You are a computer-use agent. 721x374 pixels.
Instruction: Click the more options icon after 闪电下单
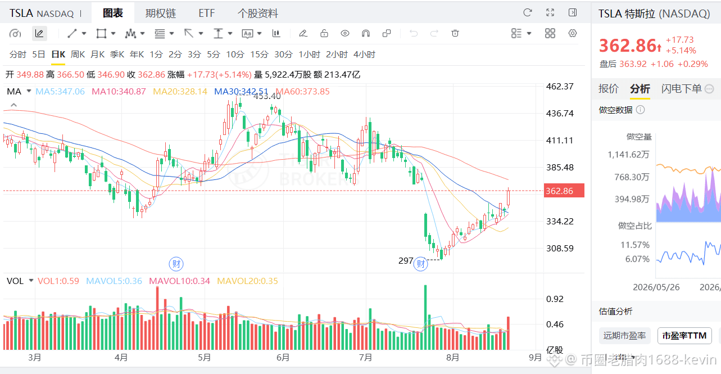(x=709, y=89)
